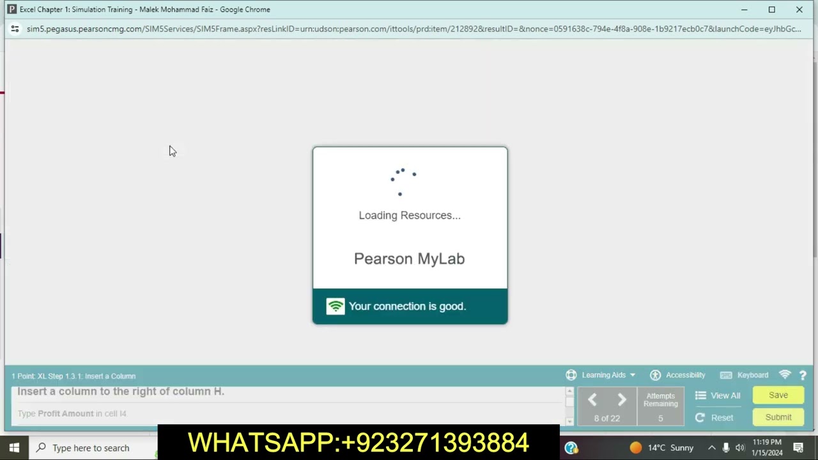818x460 pixels.
Task: Click the Pearson favicon in the title bar
Action: coord(12,10)
